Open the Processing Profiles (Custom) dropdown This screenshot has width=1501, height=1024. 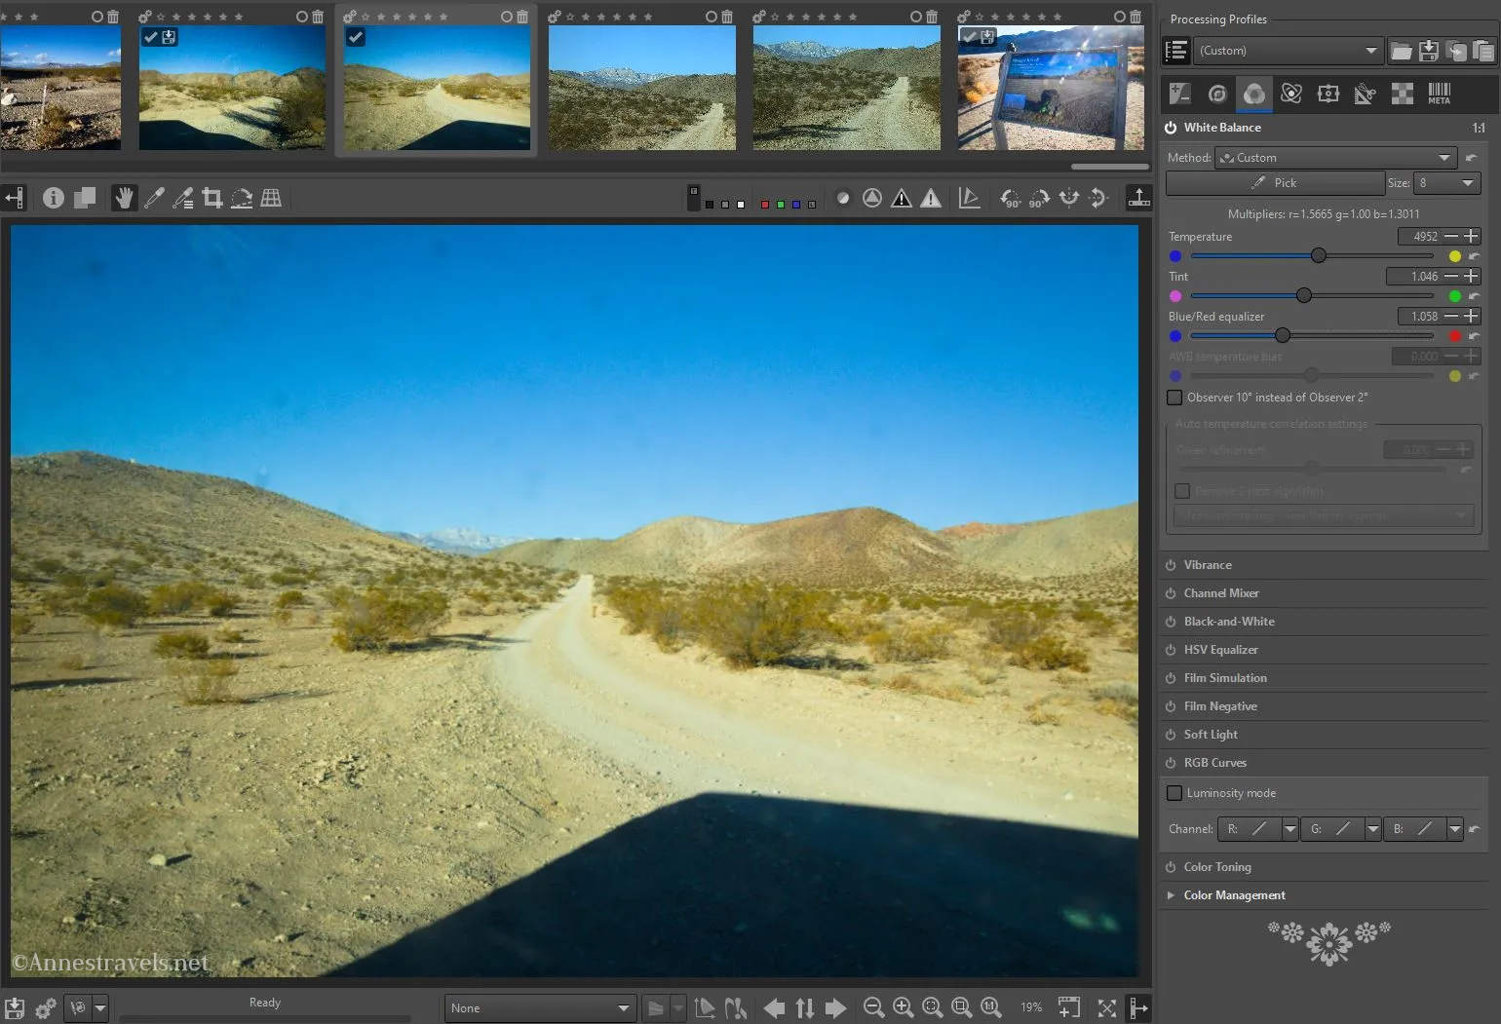(1288, 51)
